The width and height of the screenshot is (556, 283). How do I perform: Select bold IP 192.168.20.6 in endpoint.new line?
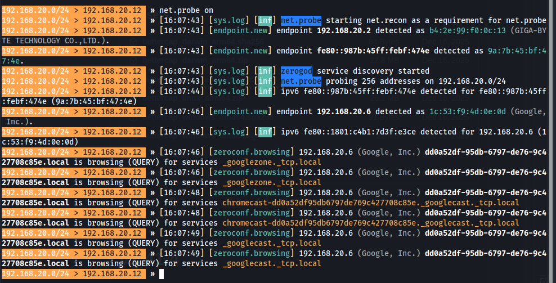coord(343,112)
